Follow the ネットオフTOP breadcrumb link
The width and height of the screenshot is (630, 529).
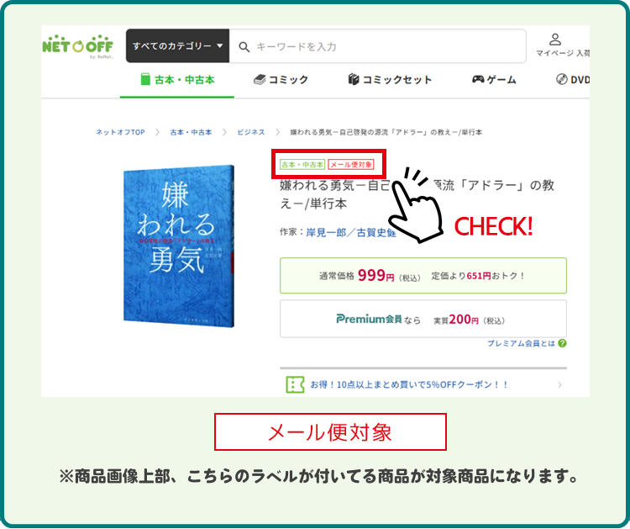pos(120,132)
